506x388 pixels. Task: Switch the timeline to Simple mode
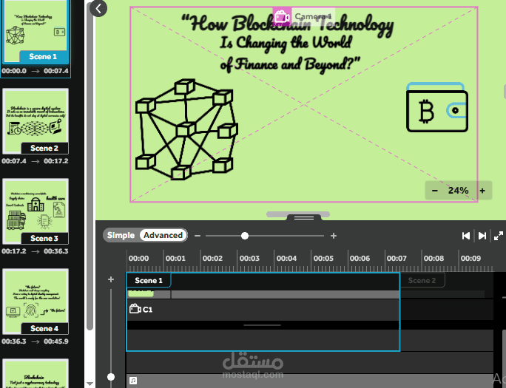point(121,235)
